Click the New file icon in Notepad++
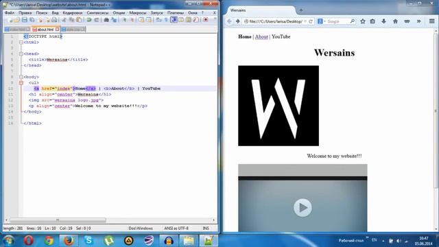This screenshot has height=247, width=439. (x=10, y=20)
